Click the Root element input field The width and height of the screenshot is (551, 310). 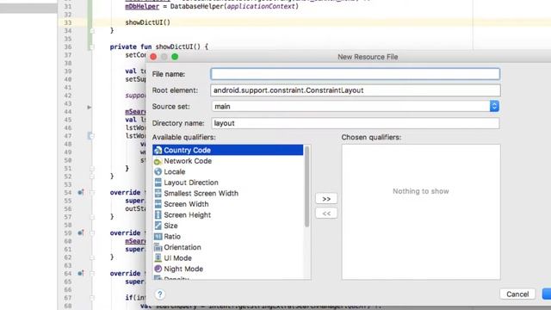pyautogui.click(x=356, y=90)
